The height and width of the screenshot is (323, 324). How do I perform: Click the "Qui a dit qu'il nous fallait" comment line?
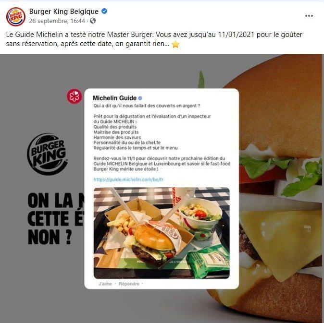(x=147, y=106)
